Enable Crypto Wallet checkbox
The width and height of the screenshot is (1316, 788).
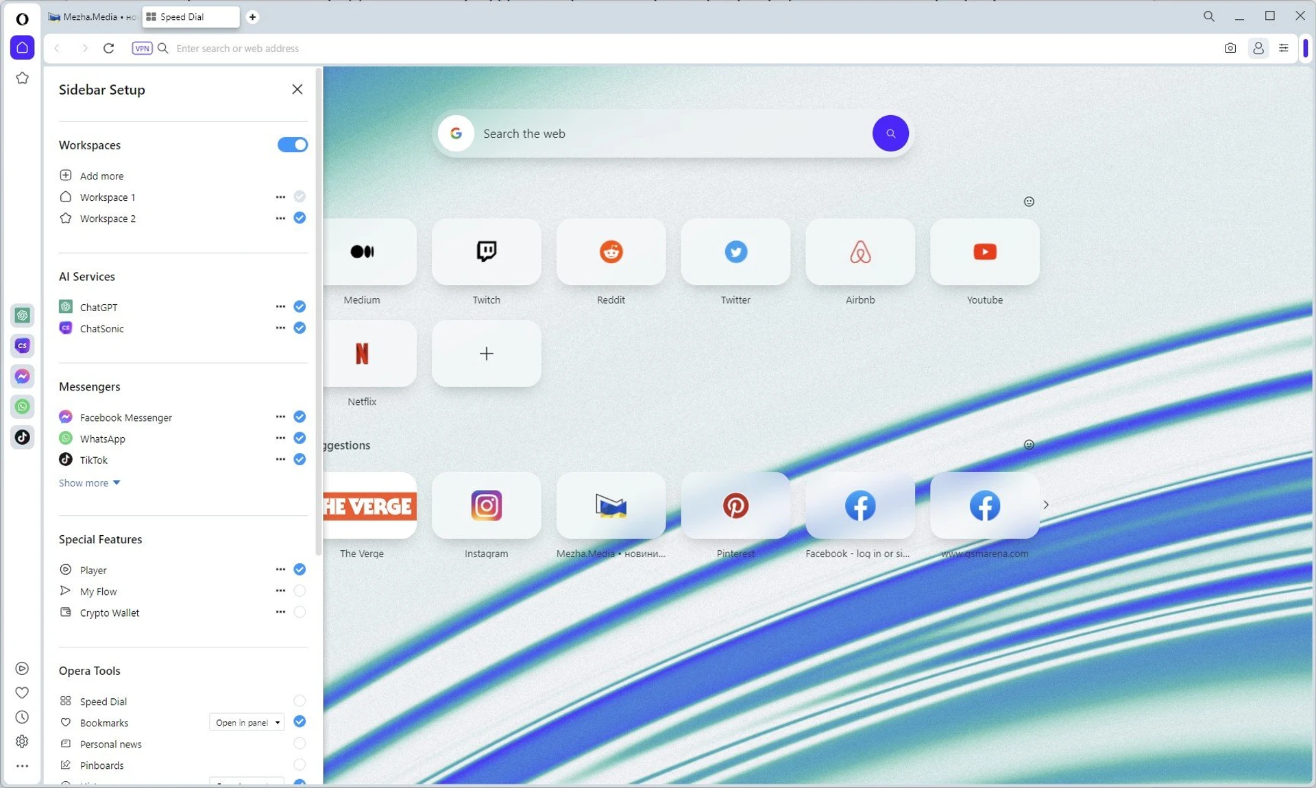pos(300,612)
